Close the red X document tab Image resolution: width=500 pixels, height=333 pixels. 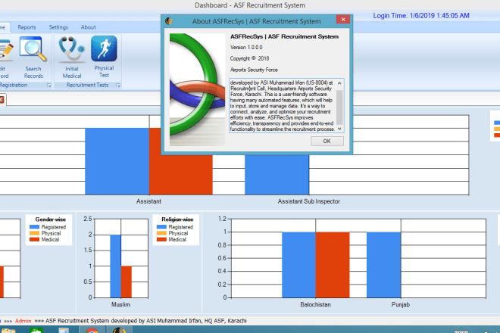point(2,100)
